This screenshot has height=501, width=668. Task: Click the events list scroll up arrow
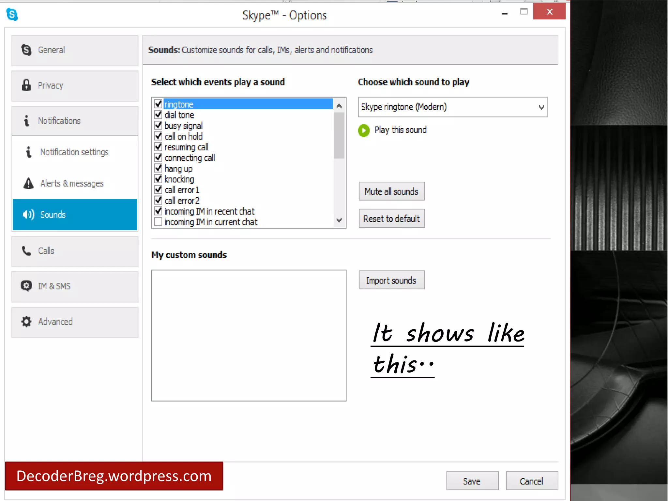point(339,106)
